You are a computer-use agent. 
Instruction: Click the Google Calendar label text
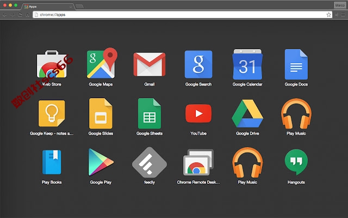247,84
